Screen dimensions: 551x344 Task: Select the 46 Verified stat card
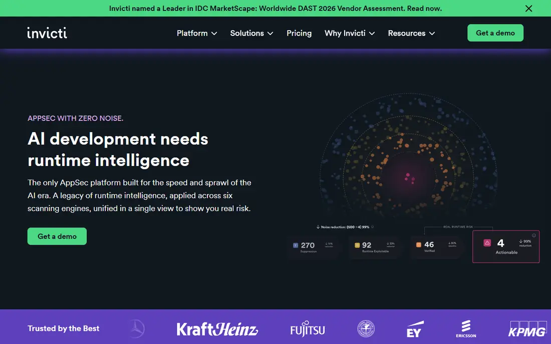coord(436,247)
